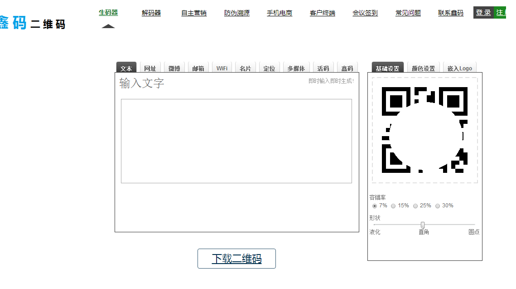Click the 鑫码二维码 site logo
Image resolution: width=516 pixels, height=289 pixels.
(x=33, y=23)
